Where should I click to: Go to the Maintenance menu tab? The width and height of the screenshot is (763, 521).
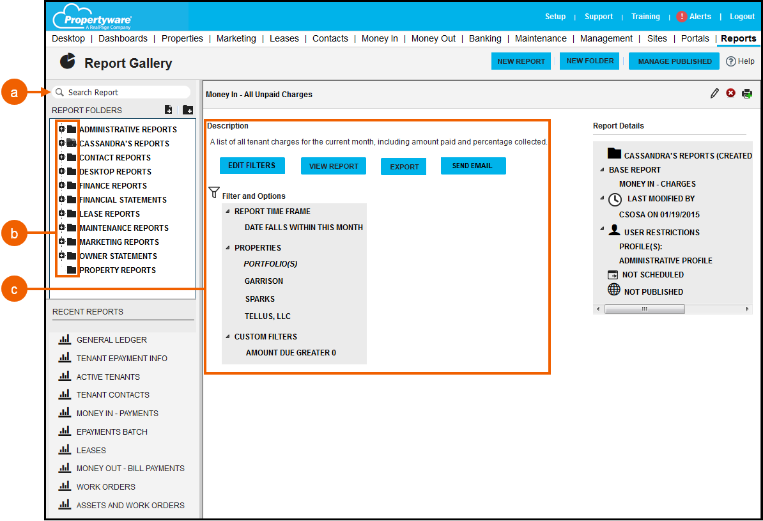coord(541,38)
